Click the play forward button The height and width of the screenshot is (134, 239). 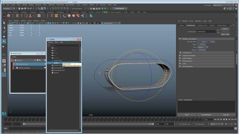(227, 119)
